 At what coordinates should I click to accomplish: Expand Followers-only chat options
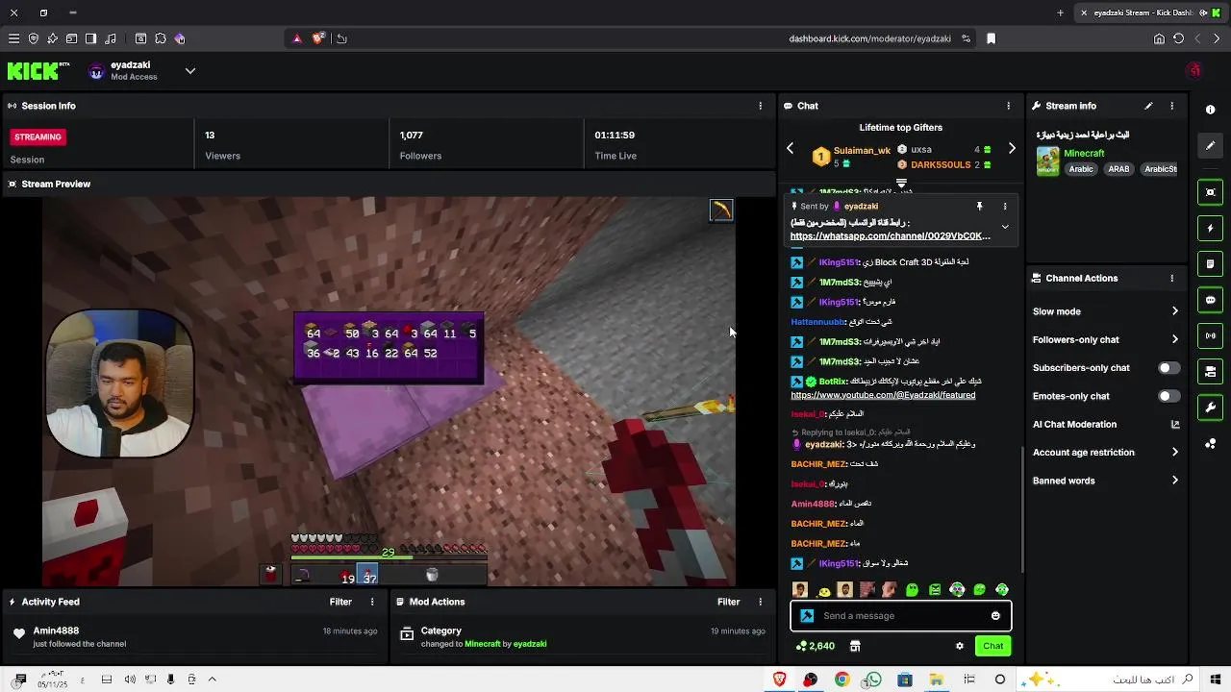click(x=1175, y=339)
